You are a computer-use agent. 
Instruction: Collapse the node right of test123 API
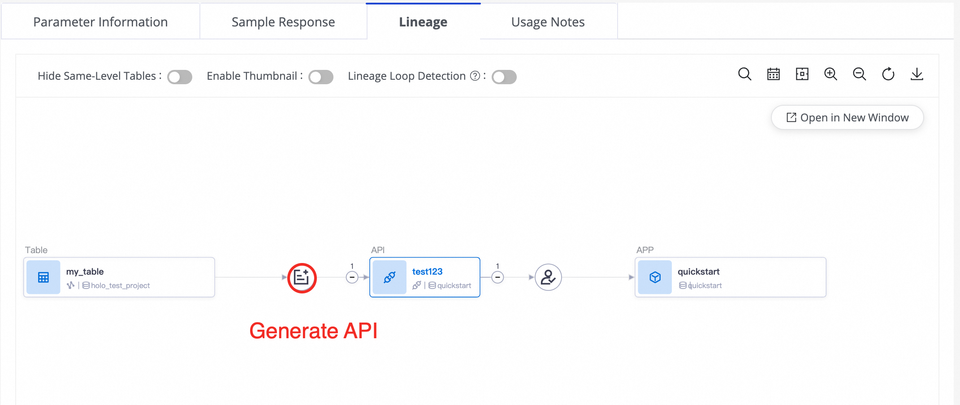[497, 277]
